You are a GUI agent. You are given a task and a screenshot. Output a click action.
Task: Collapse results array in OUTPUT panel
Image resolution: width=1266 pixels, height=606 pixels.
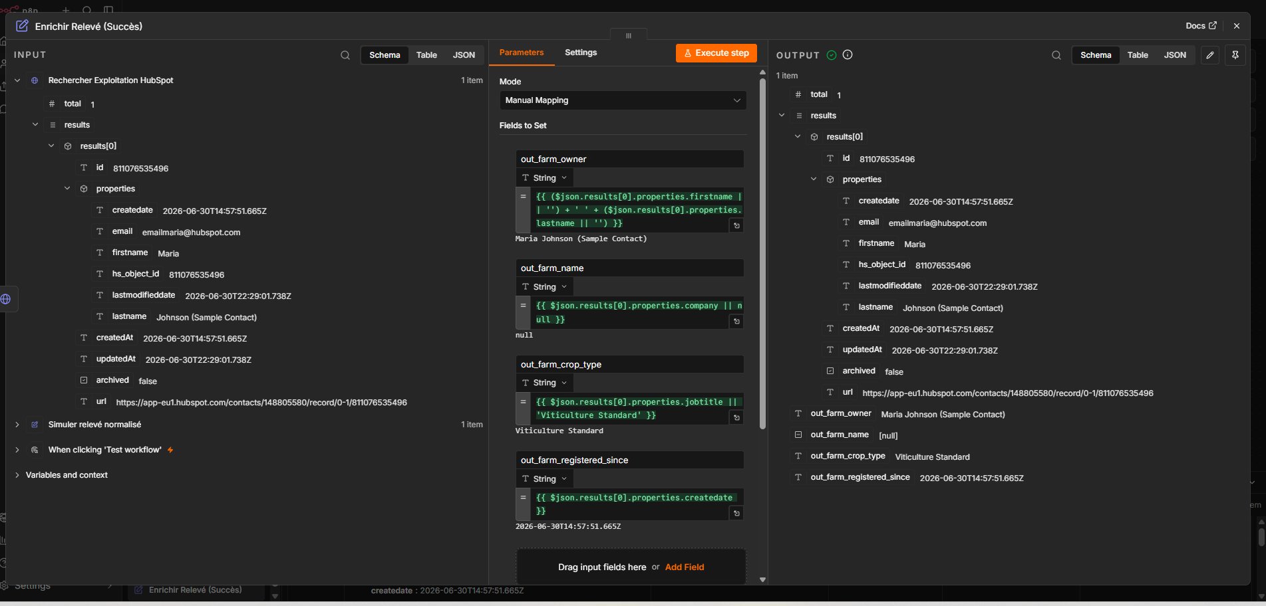[x=782, y=116]
